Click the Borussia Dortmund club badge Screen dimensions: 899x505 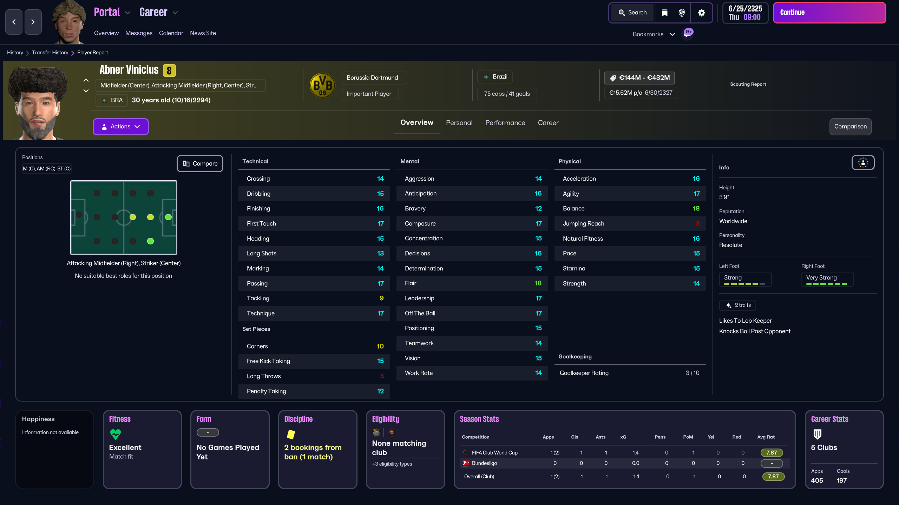coord(322,85)
